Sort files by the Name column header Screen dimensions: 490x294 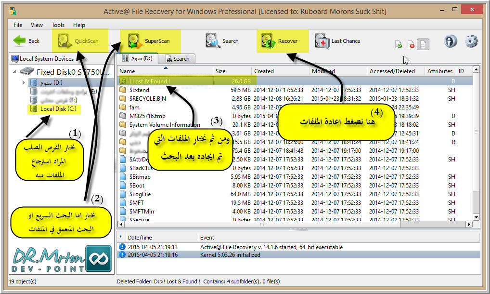(x=165, y=71)
